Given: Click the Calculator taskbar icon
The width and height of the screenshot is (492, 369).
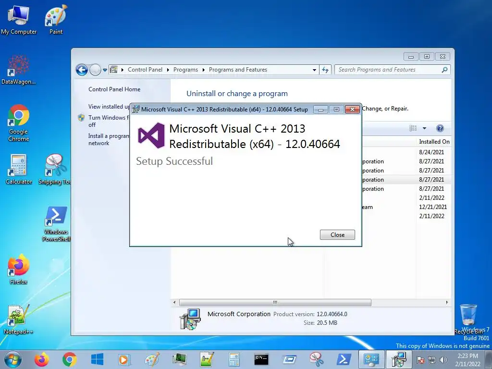Looking at the screenshot, I should pos(234,359).
